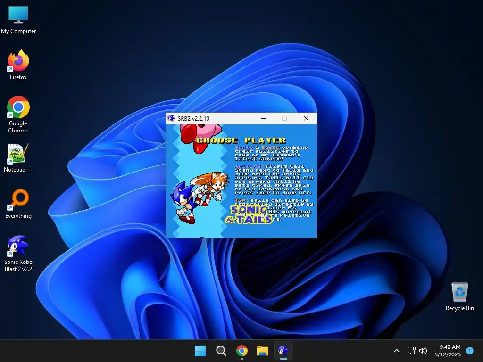Open the Recycle Bin on the desktop

(x=459, y=296)
